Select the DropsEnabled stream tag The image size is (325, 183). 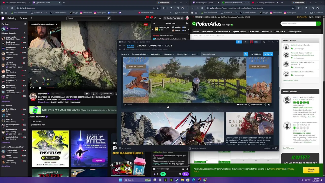click(75, 102)
